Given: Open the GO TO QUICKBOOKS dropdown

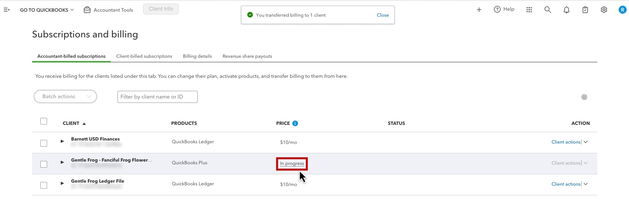Looking at the screenshot, I should (x=47, y=10).
